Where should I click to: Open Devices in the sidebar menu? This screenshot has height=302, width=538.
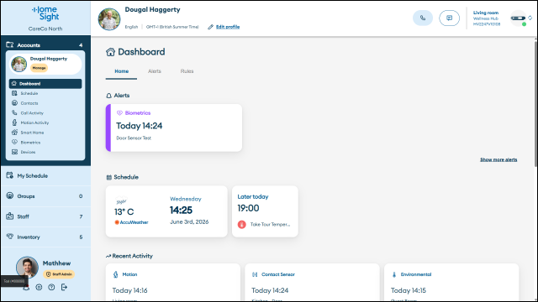45,152
